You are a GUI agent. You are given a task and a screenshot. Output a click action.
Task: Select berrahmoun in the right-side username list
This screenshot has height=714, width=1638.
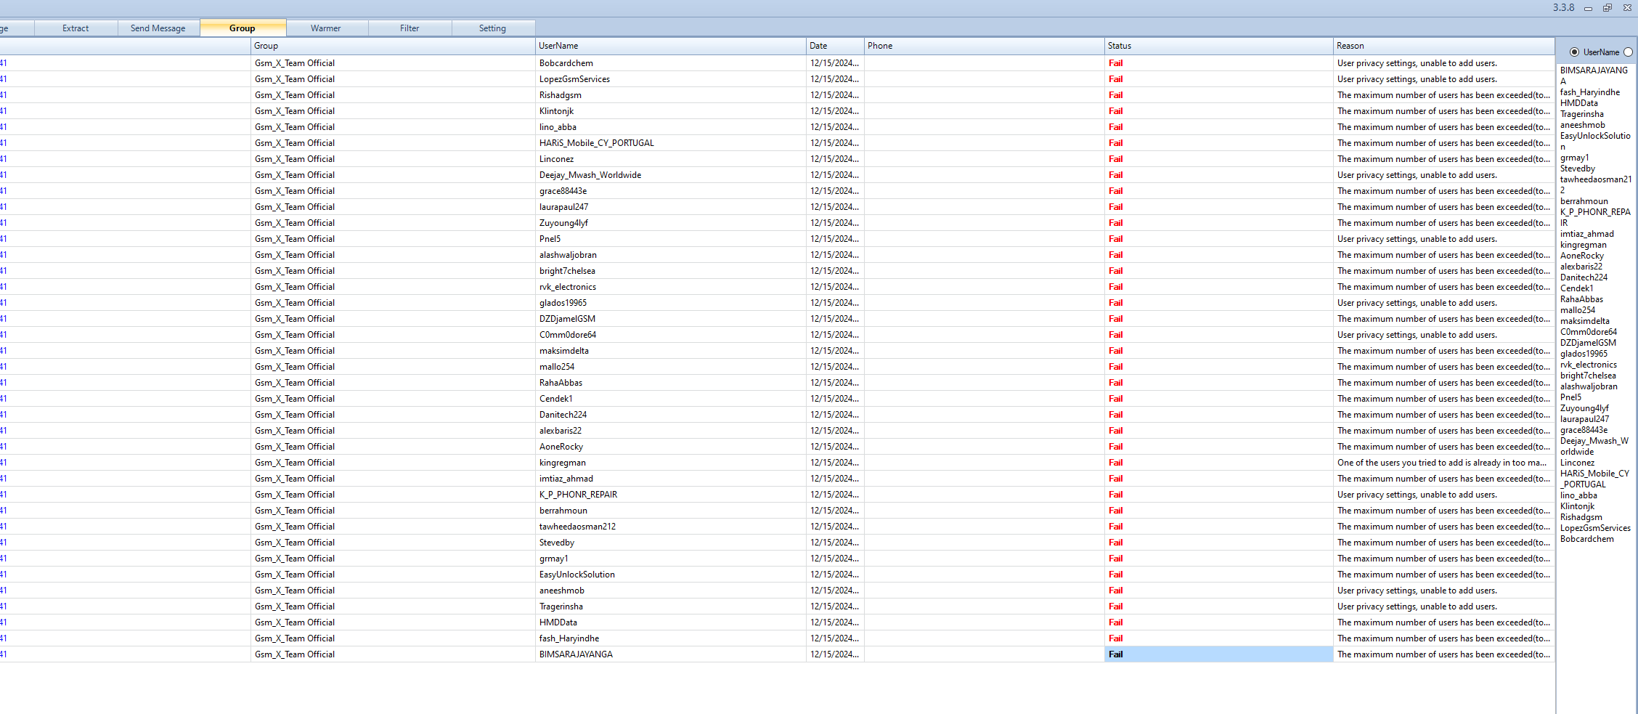tap(1584, 201)
